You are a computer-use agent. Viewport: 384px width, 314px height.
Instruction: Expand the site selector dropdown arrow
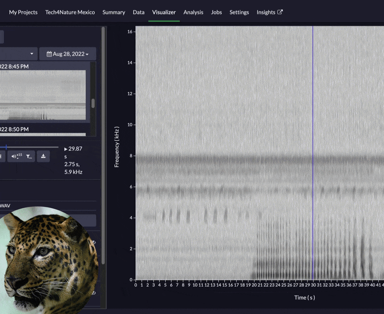click(x=32, y=54)
